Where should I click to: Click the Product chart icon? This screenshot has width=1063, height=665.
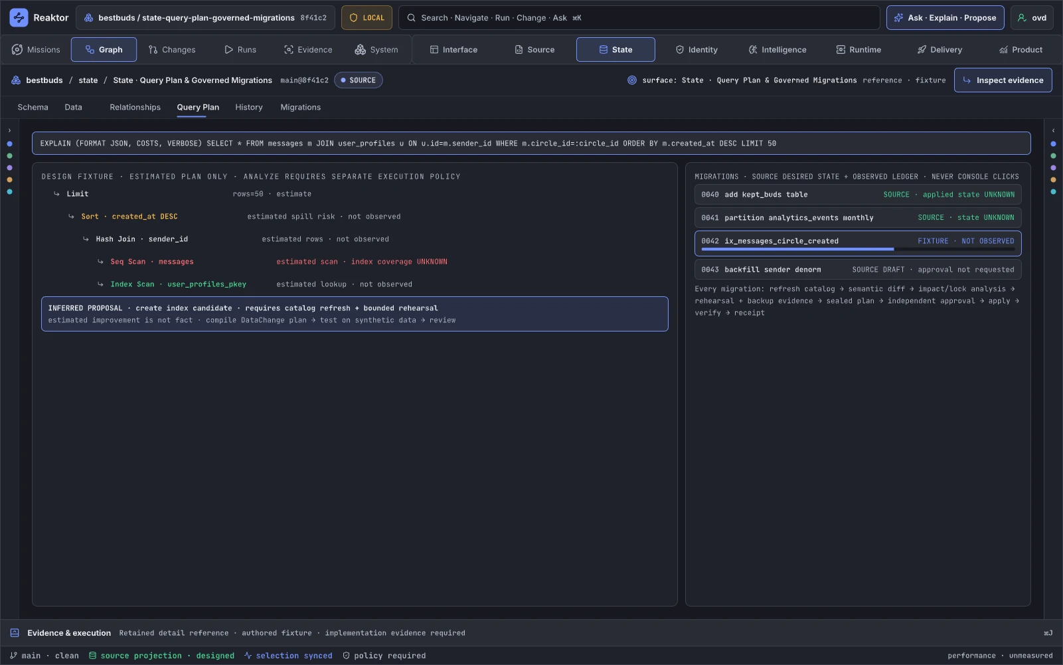[1003, 50]
